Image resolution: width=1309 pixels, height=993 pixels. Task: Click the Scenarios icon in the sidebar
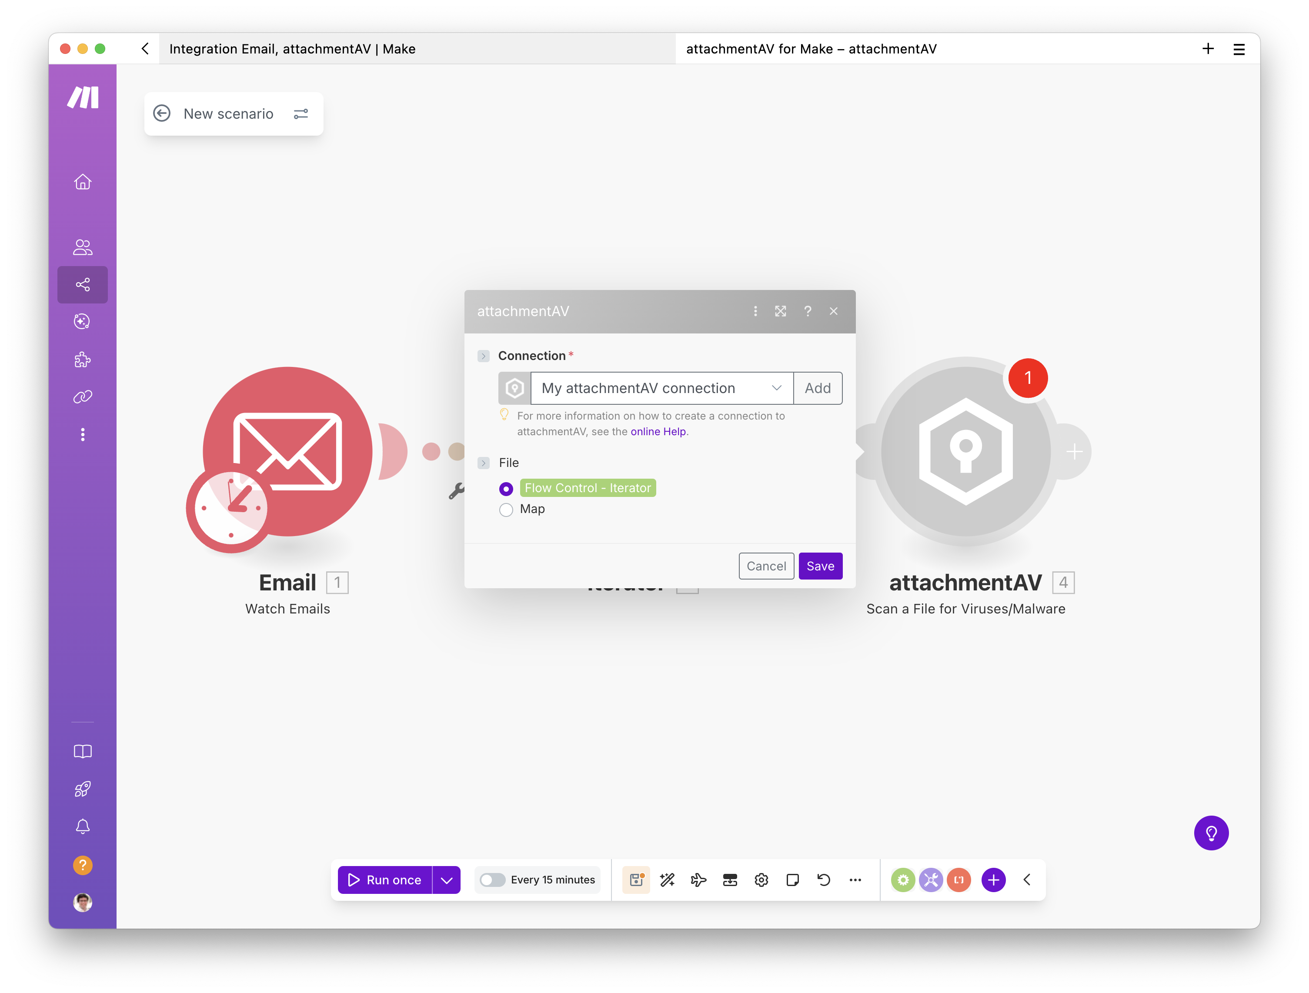[82, 284]
